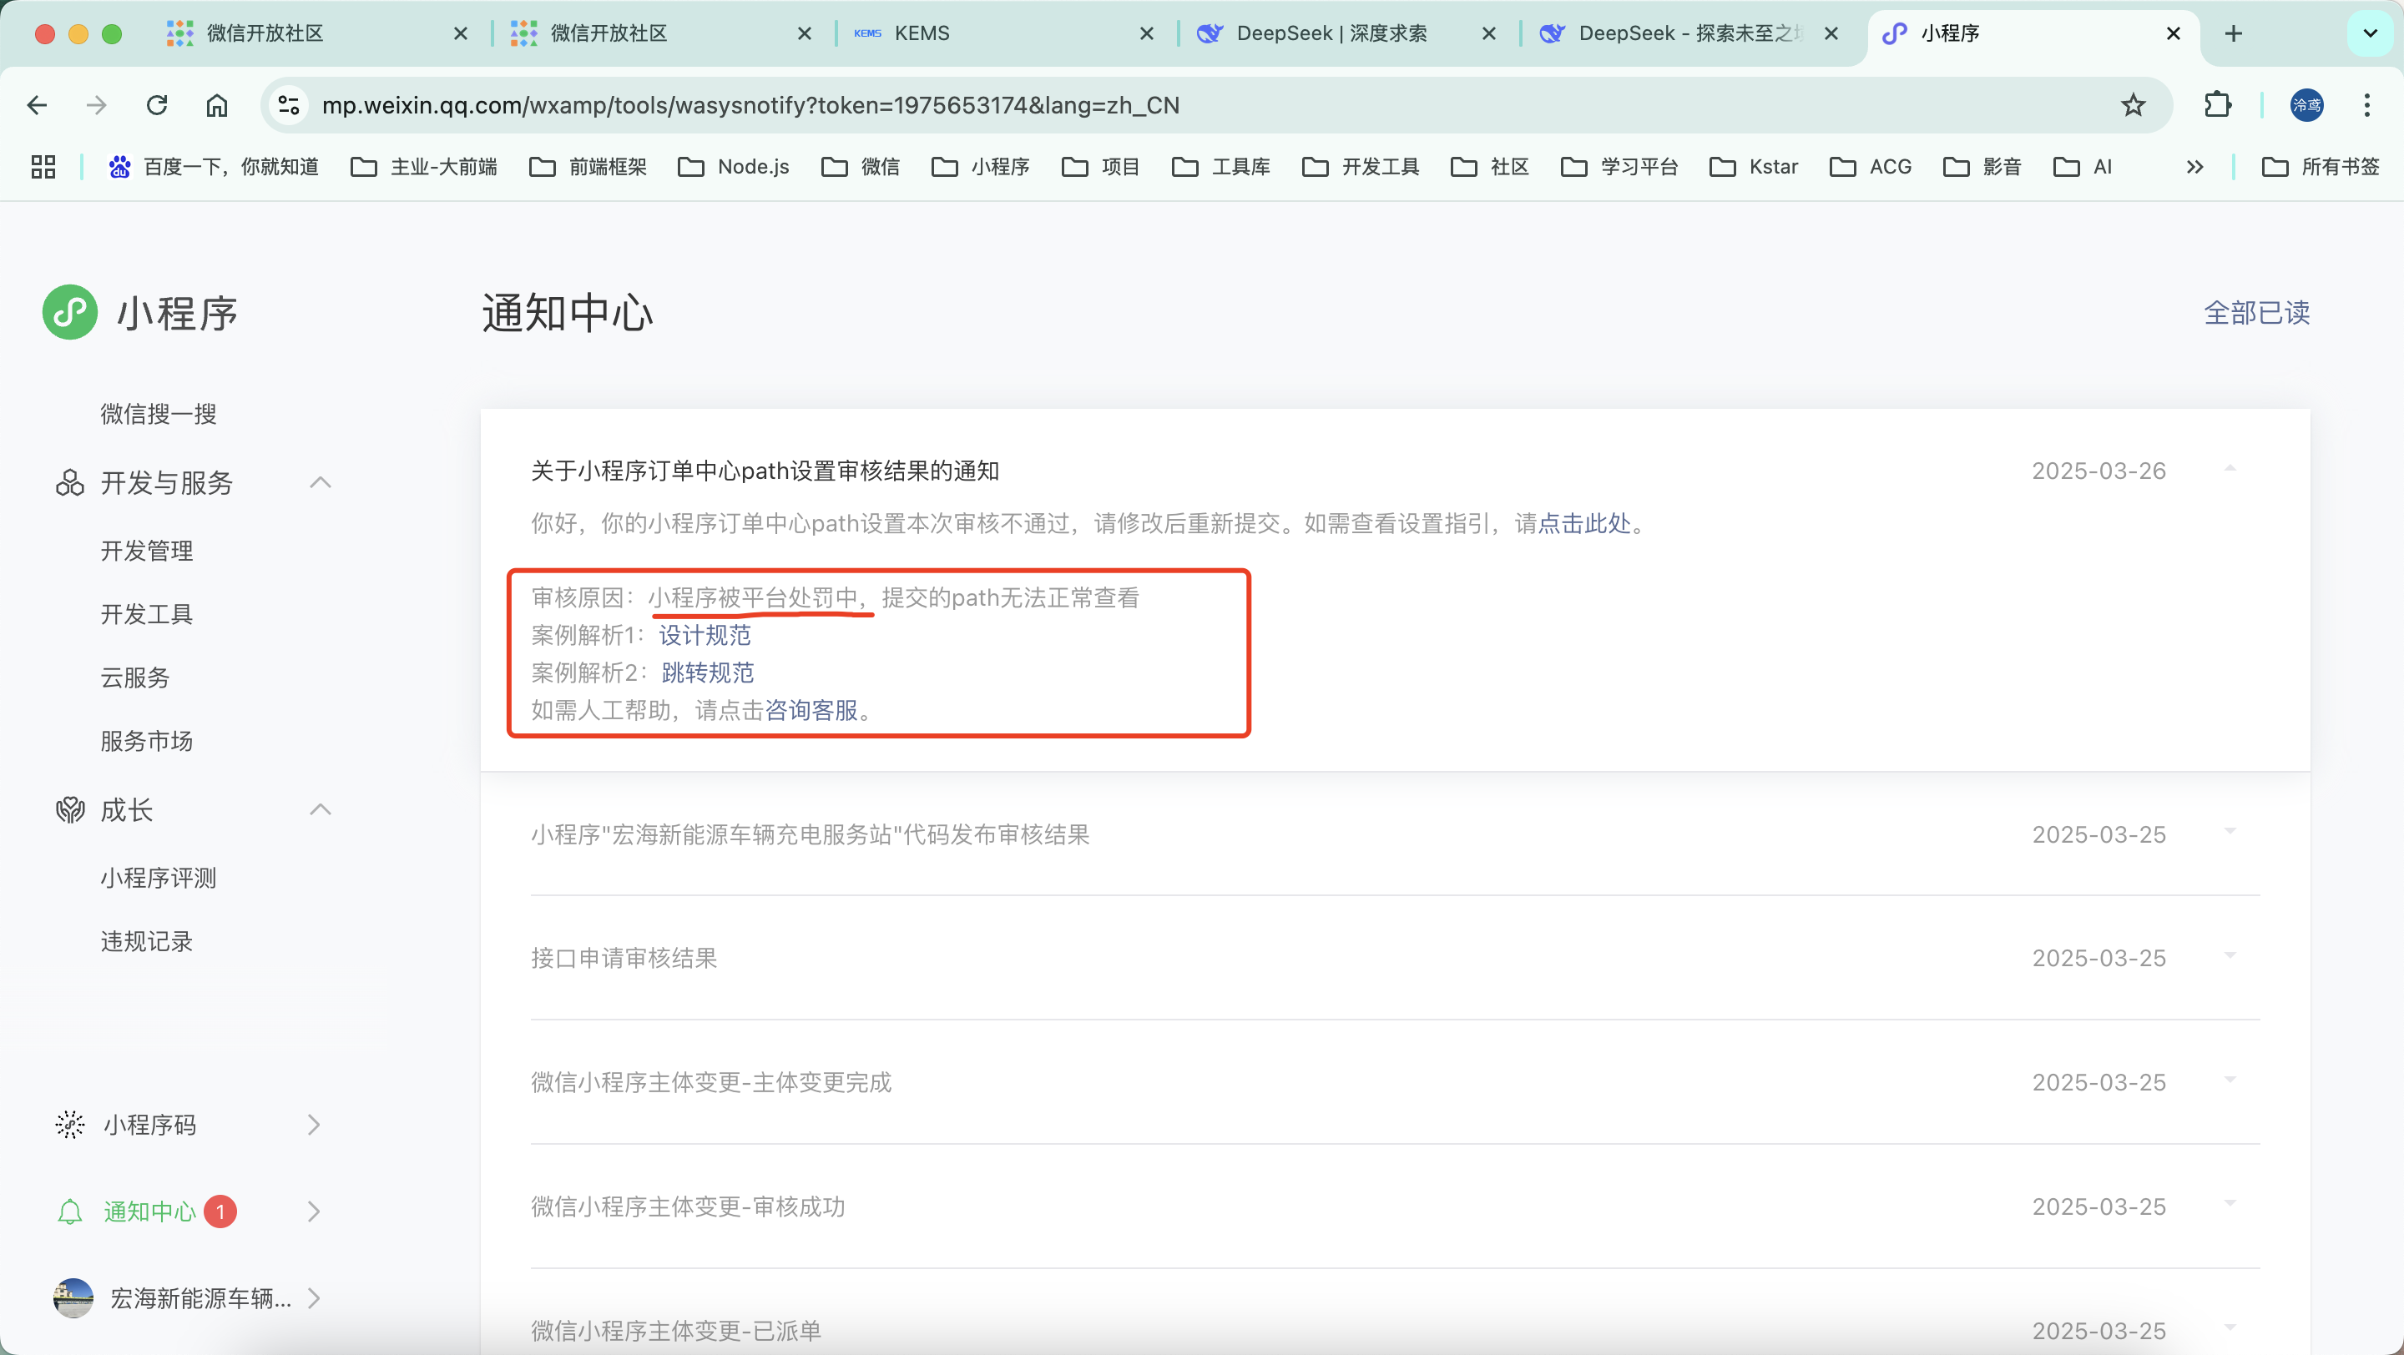Image resolution: width=2404 pixels, height=1355 pixels.
Task: Click the 全部已读 link
Action: [2255, 312]
